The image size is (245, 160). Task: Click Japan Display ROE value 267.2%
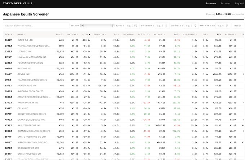[176, 103]
